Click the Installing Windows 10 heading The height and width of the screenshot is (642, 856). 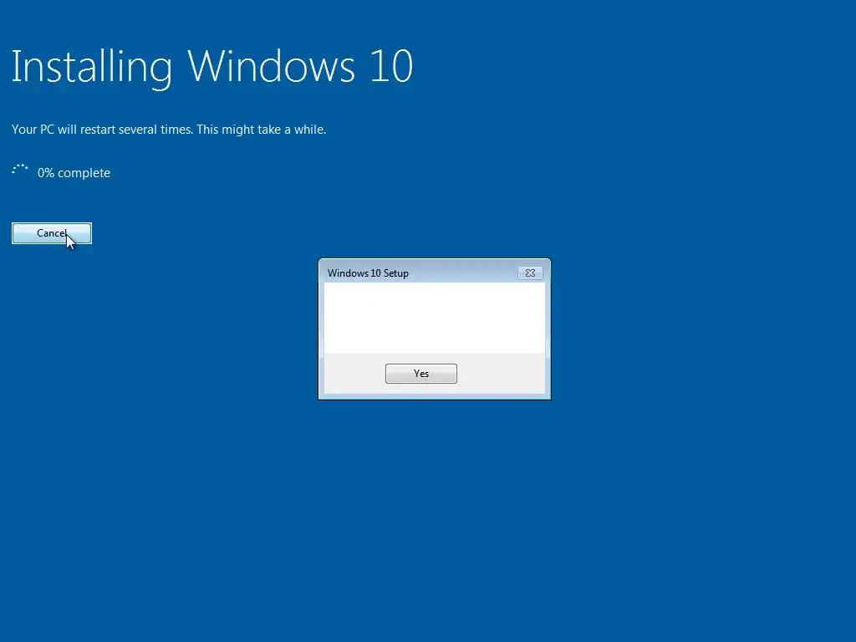click(x=212, y=67)
